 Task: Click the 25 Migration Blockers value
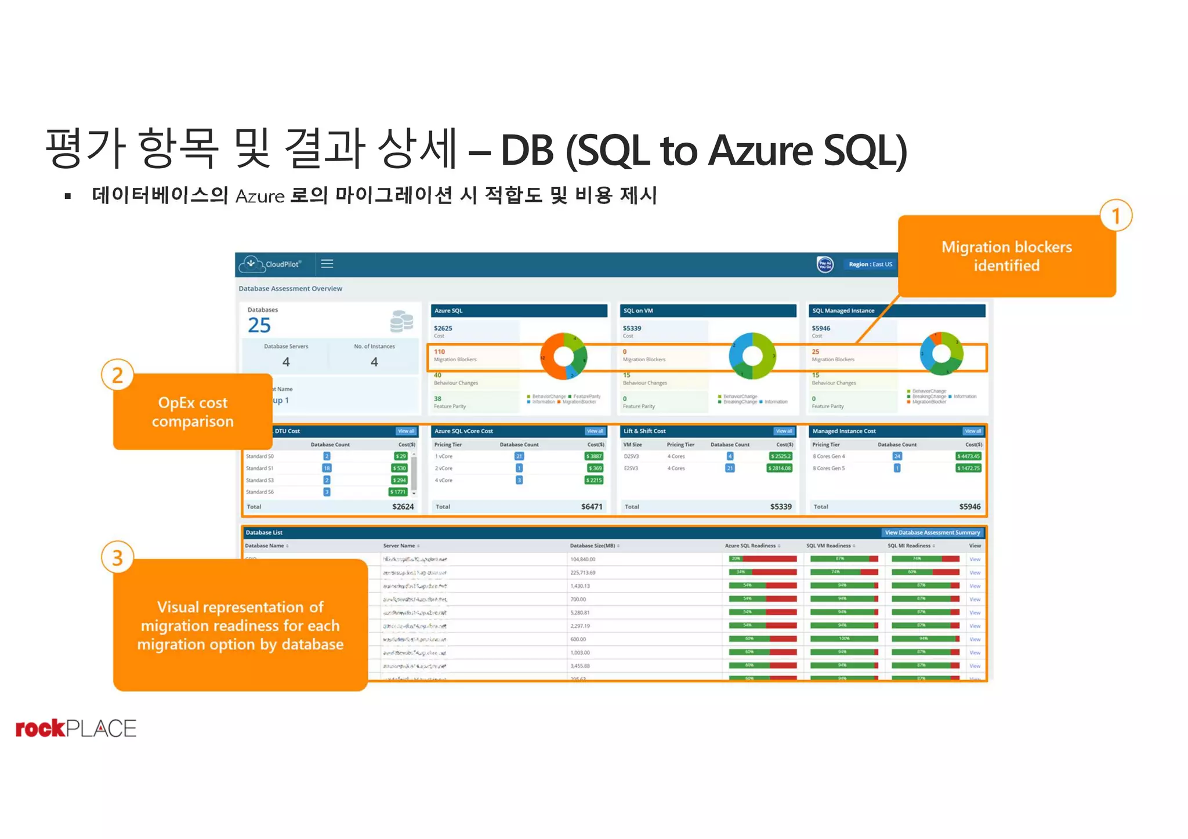tap(815, 352)
